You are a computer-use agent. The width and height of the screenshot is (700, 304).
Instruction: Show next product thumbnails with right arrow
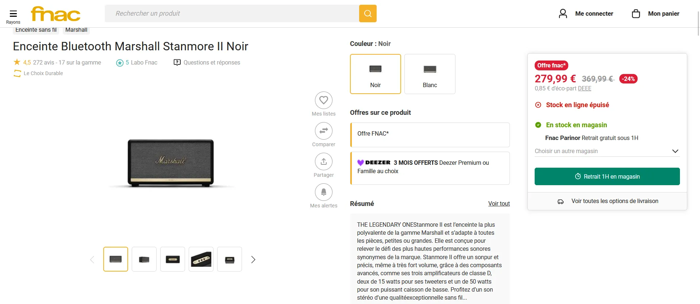[253, 260]
